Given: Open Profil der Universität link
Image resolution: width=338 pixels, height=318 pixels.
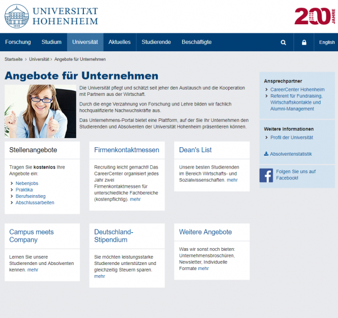Looking at the screenshot, I should click(x=292, y=138).
